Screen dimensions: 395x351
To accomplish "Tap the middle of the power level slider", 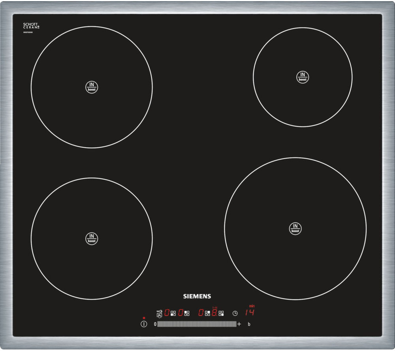I will pos(197,324).
